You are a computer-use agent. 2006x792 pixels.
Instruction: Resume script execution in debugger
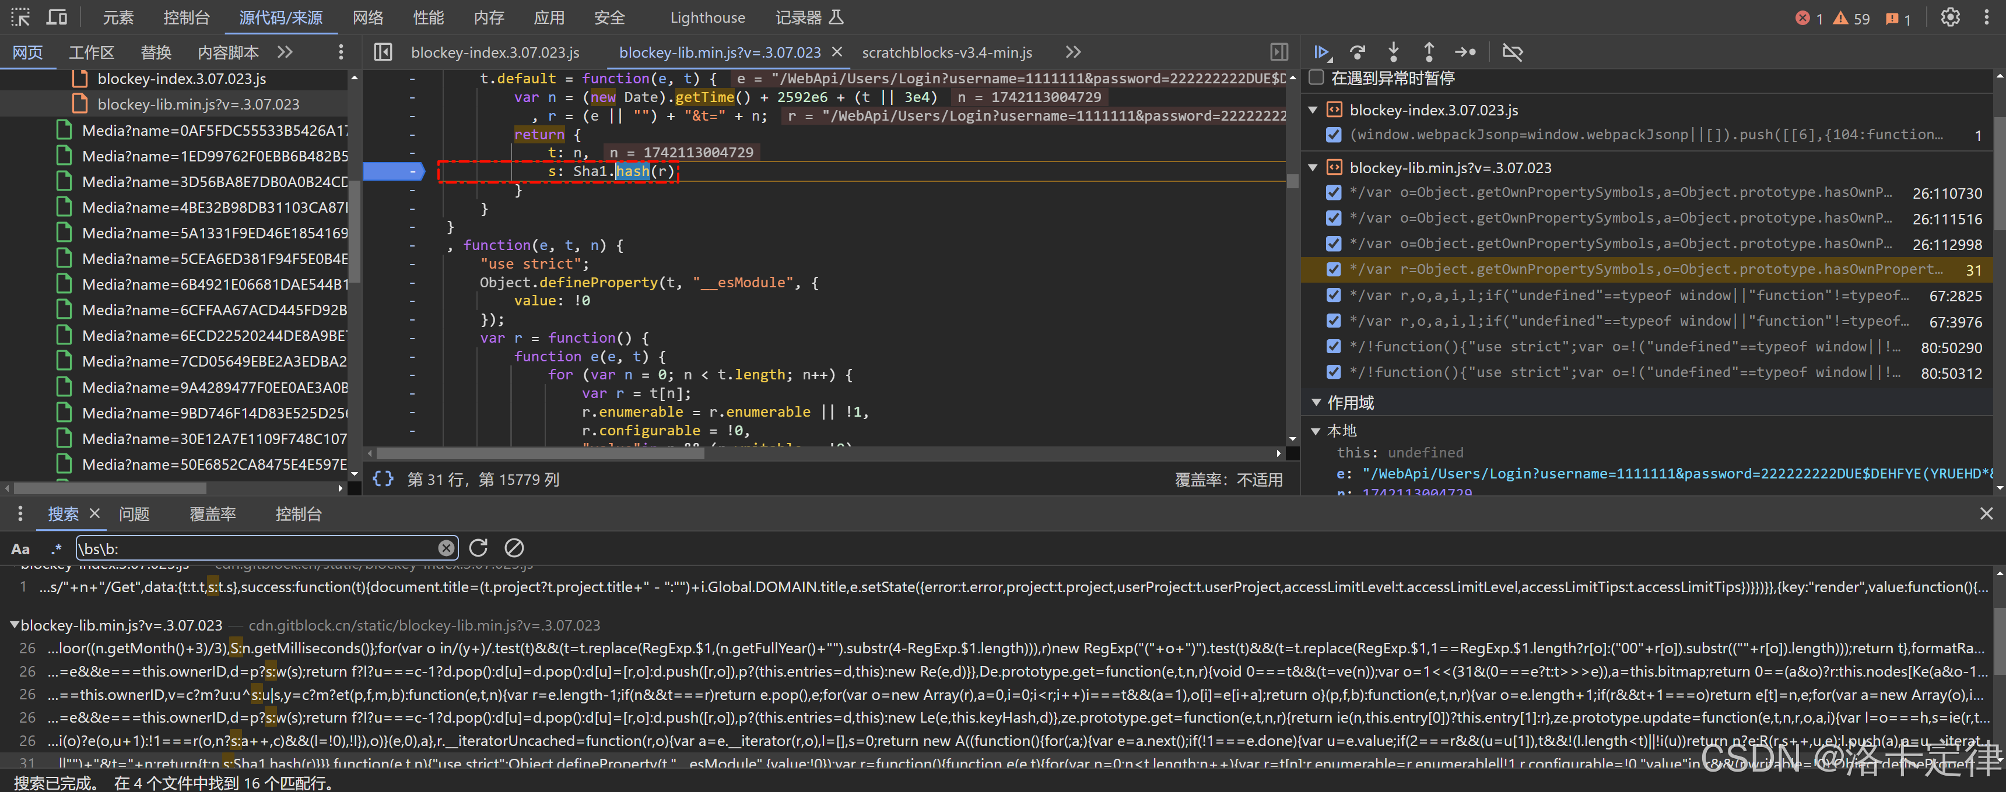[x=1321, y=52]
